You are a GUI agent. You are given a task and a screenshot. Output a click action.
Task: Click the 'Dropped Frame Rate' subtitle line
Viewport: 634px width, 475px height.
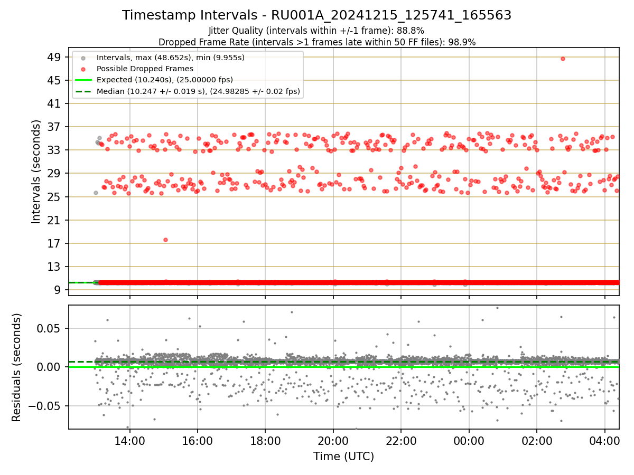tap(317, 42)
